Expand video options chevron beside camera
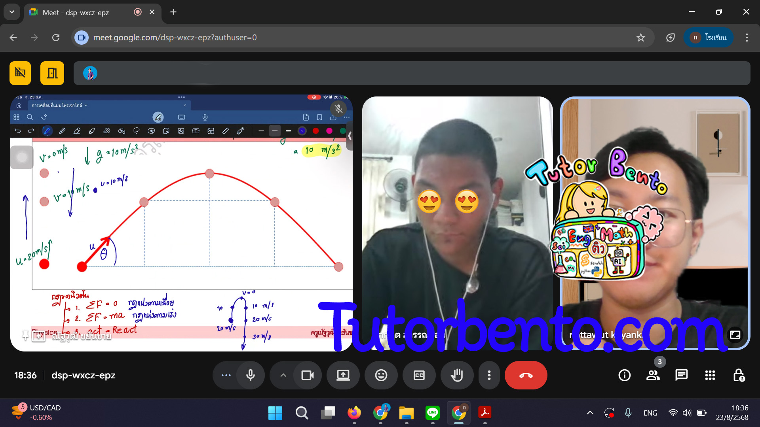Image resolution: width=760 pixels, height=427 pixels. point(283,375)
